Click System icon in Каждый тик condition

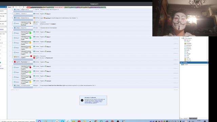click(x=15, y=28)
